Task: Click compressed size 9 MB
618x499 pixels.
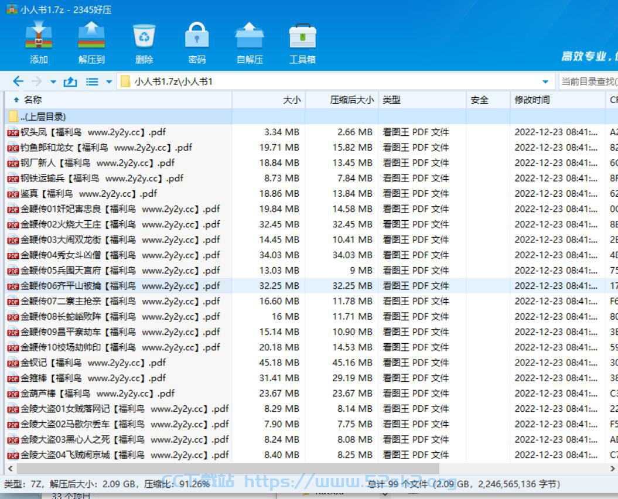Action: coord(361,271)
